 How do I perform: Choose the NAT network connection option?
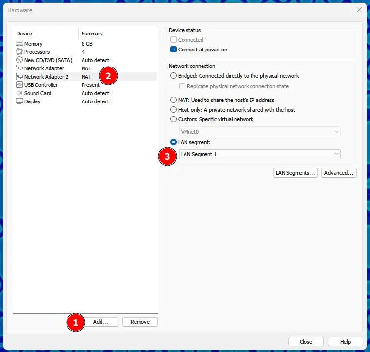[x=174, y=100]
